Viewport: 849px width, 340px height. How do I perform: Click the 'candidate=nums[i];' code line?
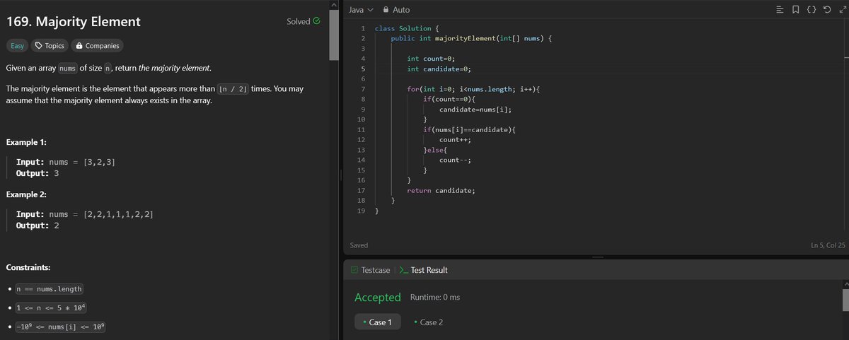point(475,110)
